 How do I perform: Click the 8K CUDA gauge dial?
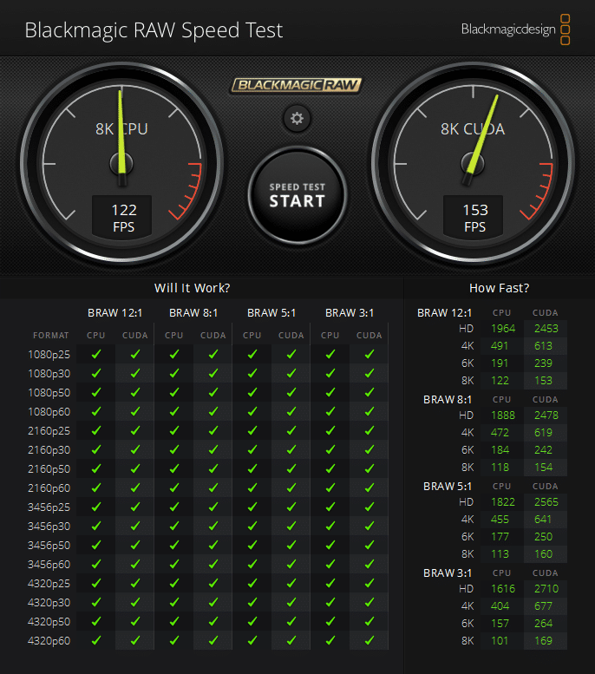(x=473, y=163)
